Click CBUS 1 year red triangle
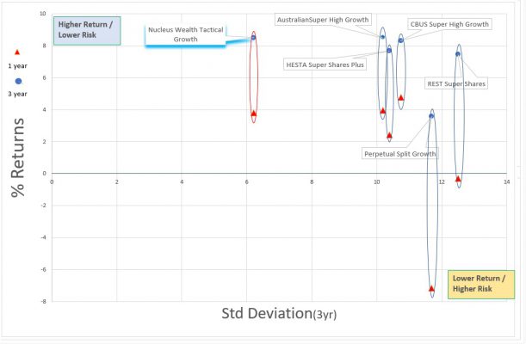 coord(401,98)
